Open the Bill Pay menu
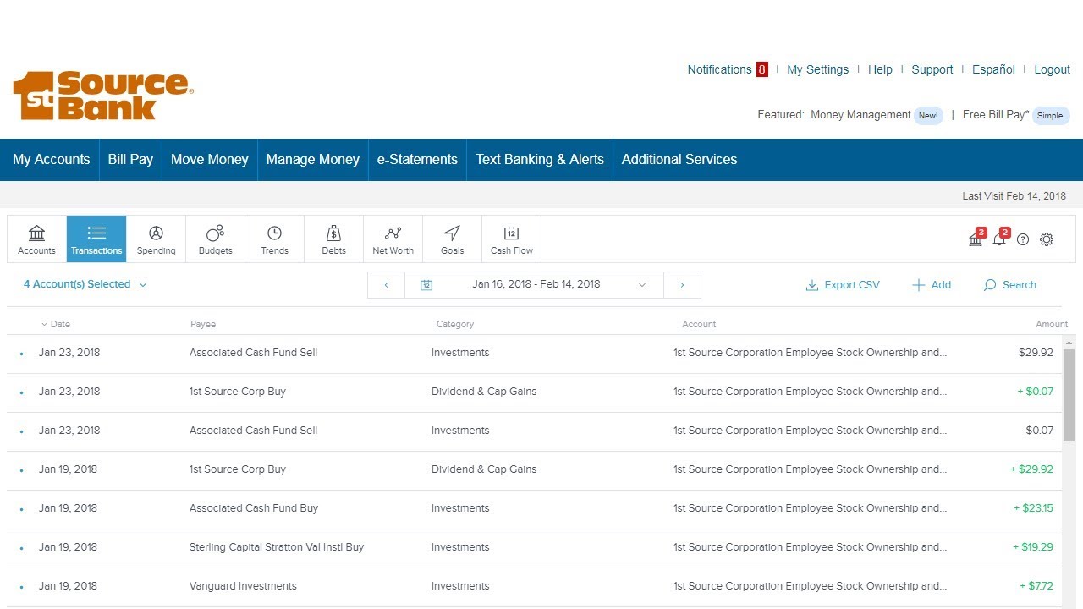Viewport: 1083px width, 609px height. [130, 159]
